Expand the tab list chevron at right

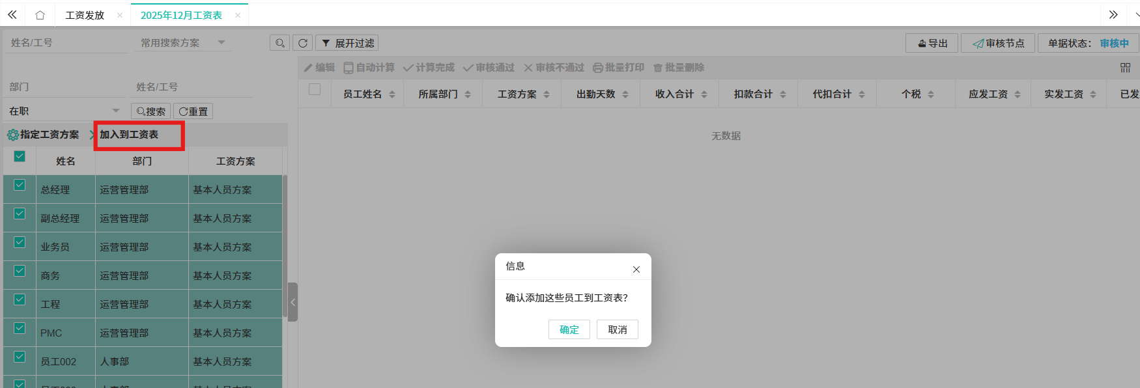click(1113, 14)
